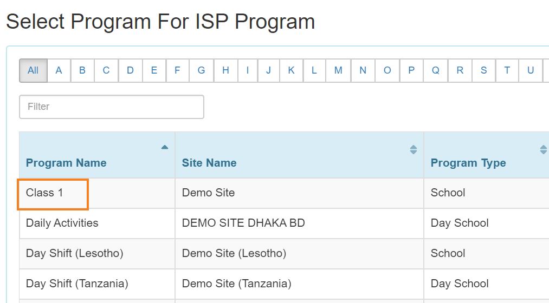Sort by Program Name arrow icon
Viewport: 549px width, 303px height.
(165, 147)
